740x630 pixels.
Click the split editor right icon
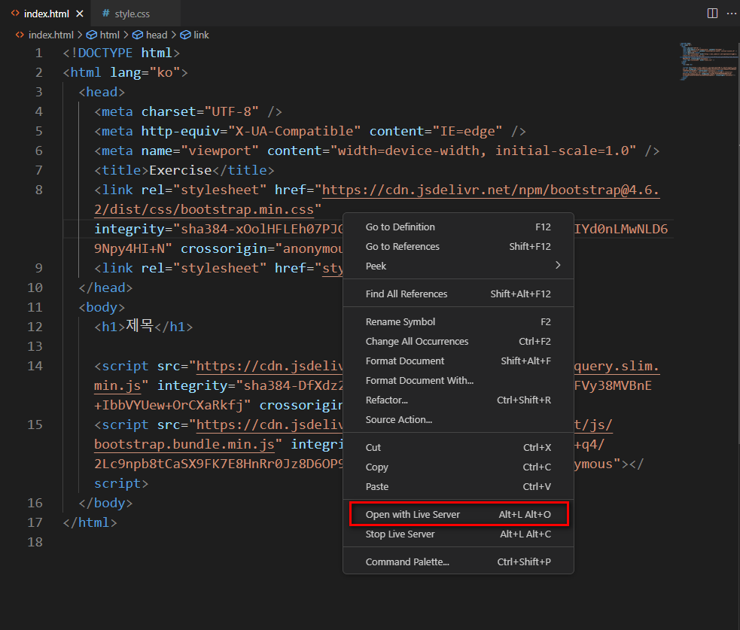tap(712, 14)
